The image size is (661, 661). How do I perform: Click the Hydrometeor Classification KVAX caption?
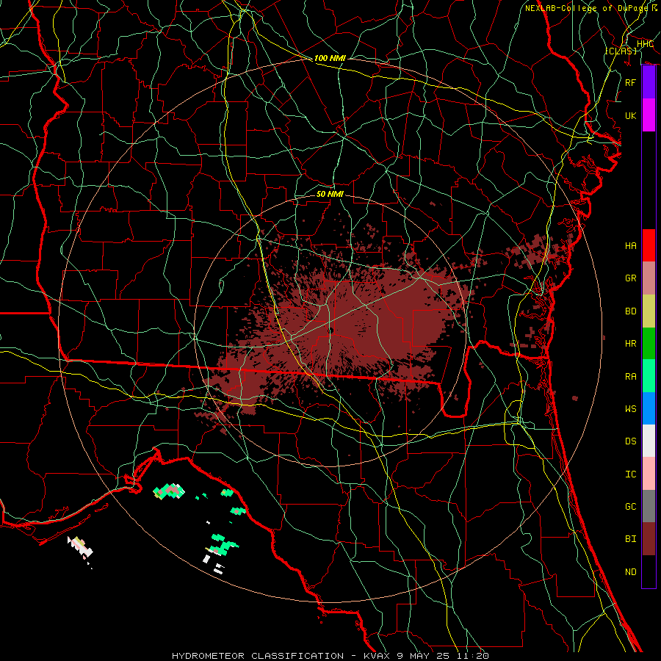coord(330,656)
